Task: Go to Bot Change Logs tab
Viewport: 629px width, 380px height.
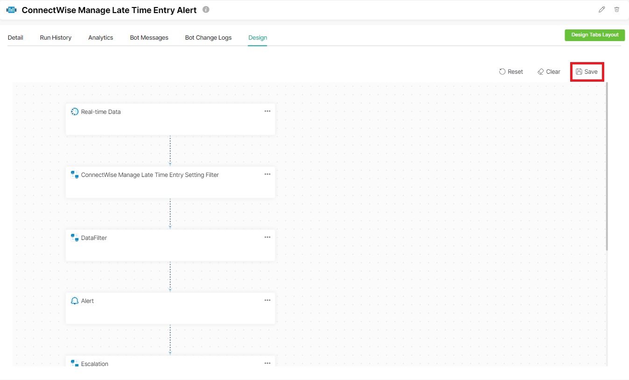Action: 208,37
